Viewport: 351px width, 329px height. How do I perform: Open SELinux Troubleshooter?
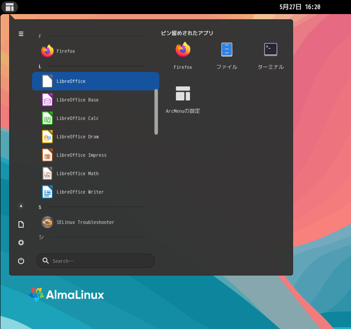point(96,222)
